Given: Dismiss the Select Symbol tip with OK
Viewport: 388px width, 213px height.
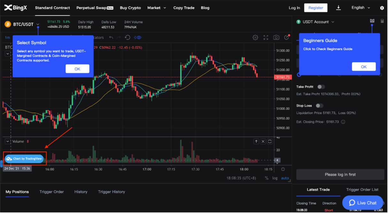Looking at the screenshot, I should pyautogui.click(x=77, y=69).
